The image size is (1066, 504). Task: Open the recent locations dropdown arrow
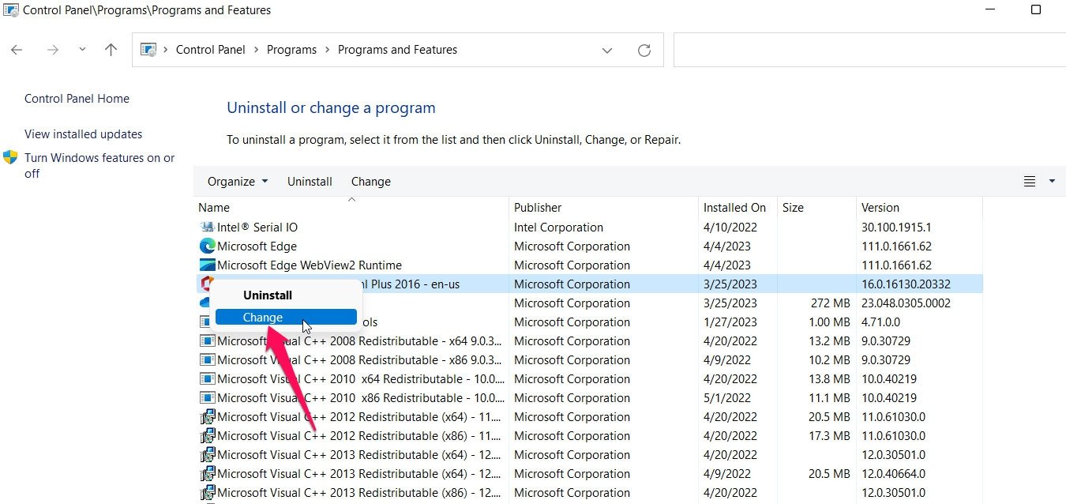[82, 50]
